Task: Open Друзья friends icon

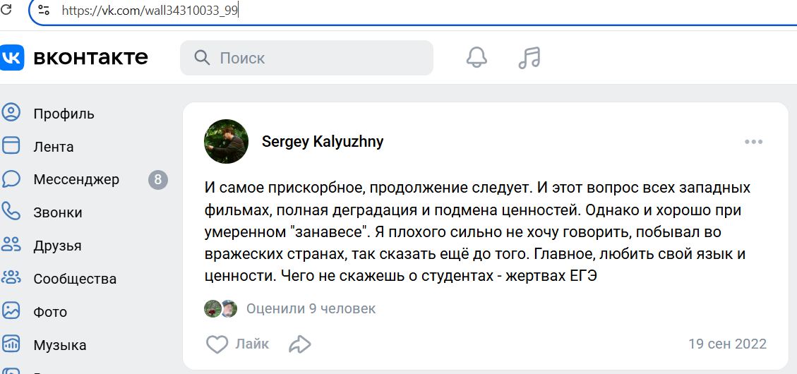Action: tap(11, 245)
